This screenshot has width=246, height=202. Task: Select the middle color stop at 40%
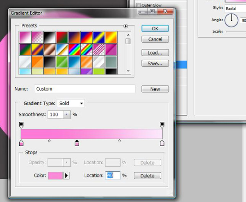pyautogui.click(x=77, y=143)
